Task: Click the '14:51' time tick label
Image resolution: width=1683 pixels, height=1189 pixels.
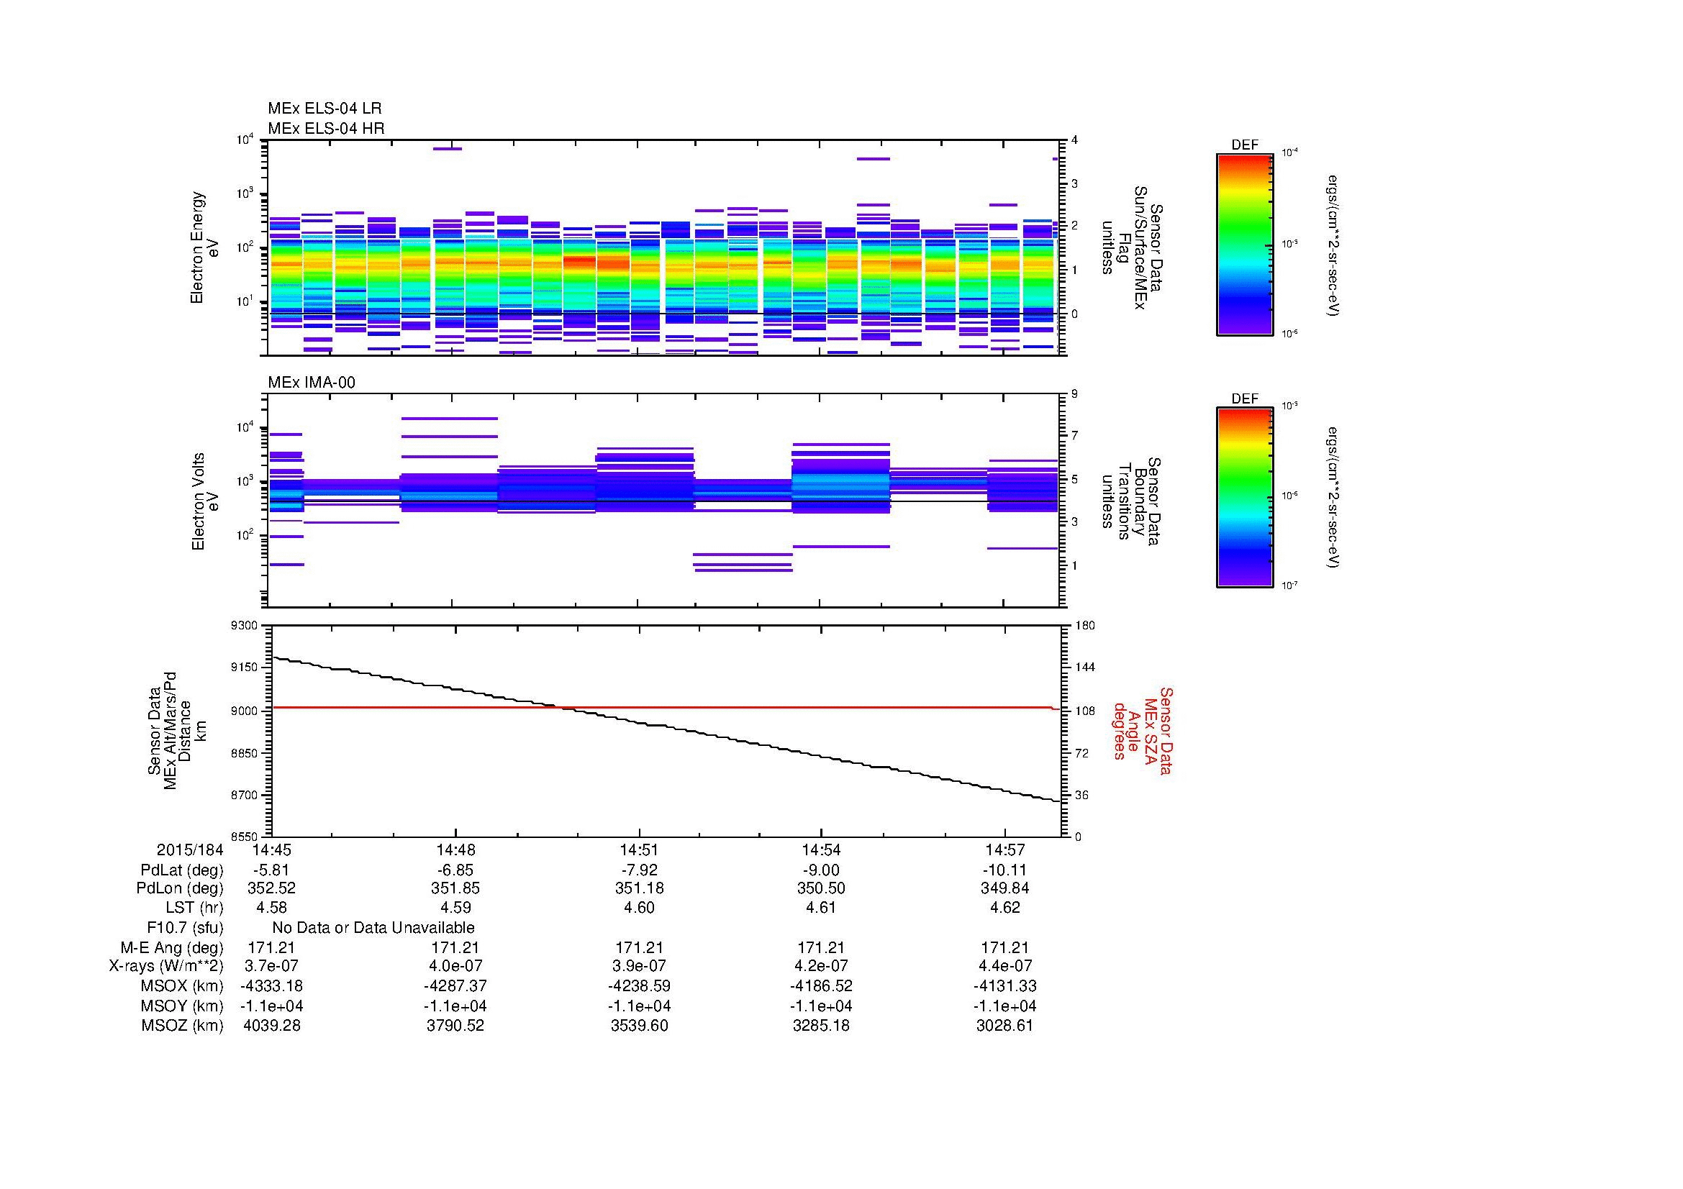Action: coord(638,849)
